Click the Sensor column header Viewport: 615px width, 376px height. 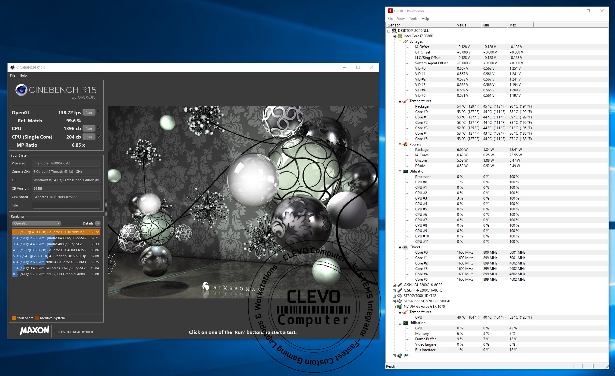[420, 25]
